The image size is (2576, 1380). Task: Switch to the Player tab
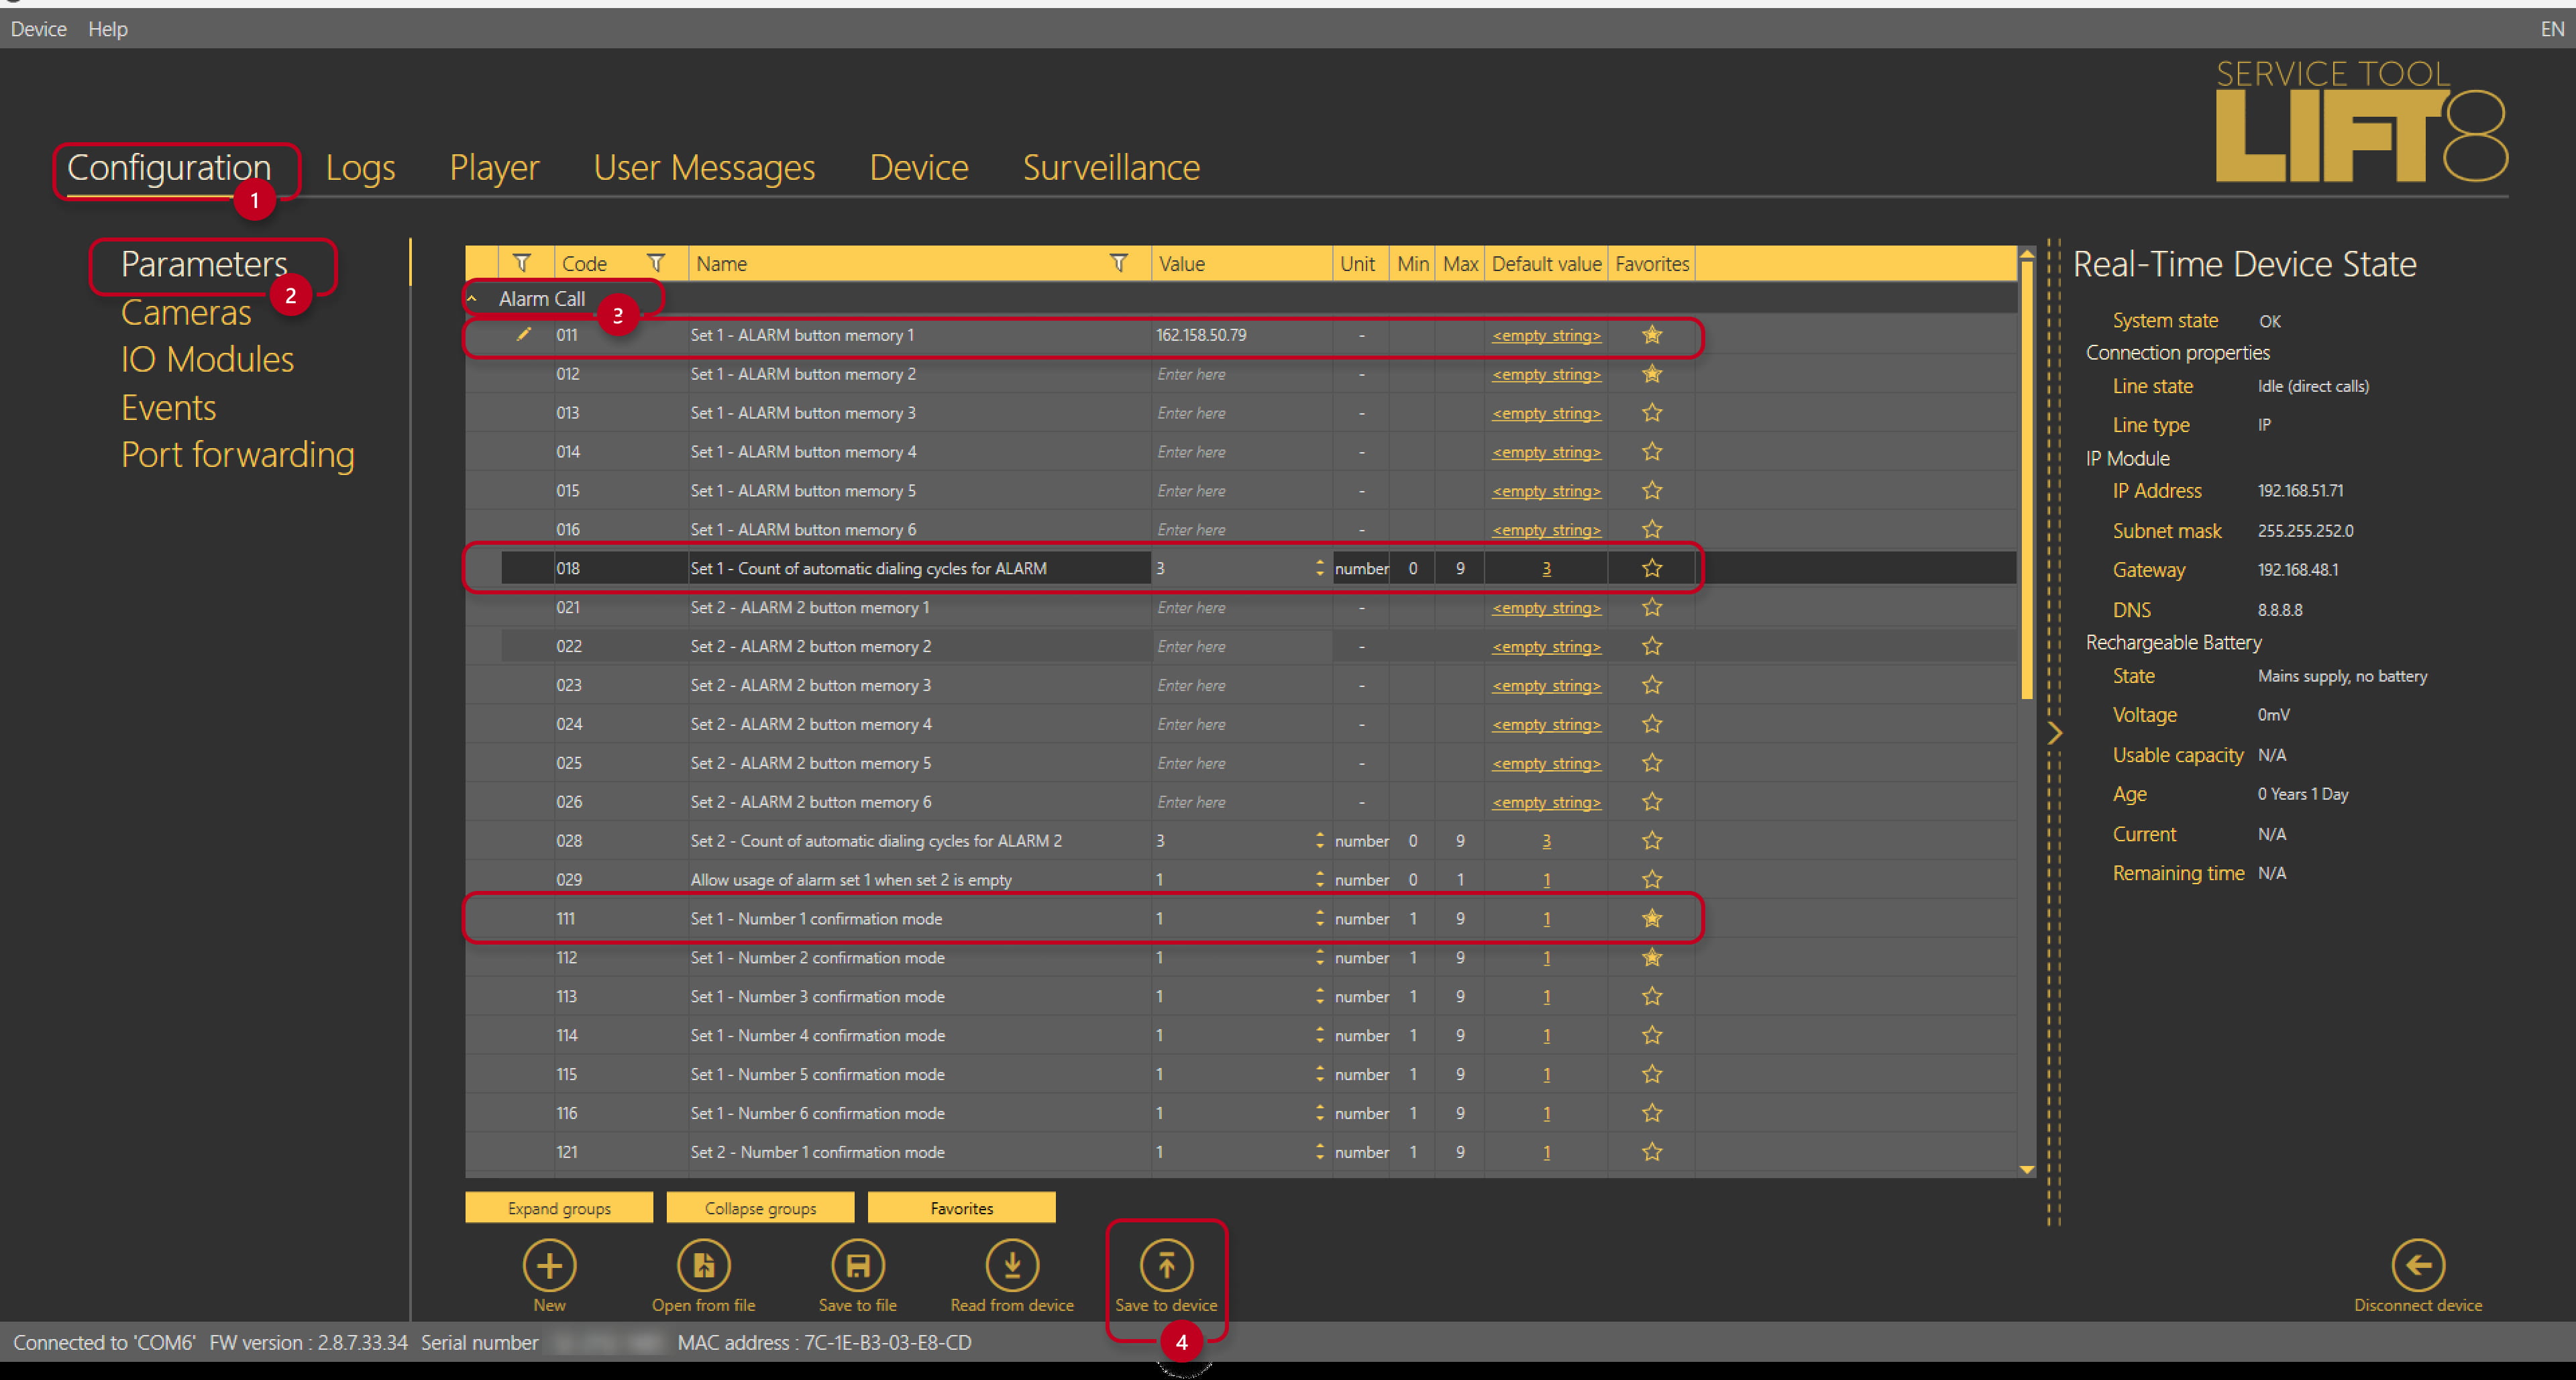(494, 167)
